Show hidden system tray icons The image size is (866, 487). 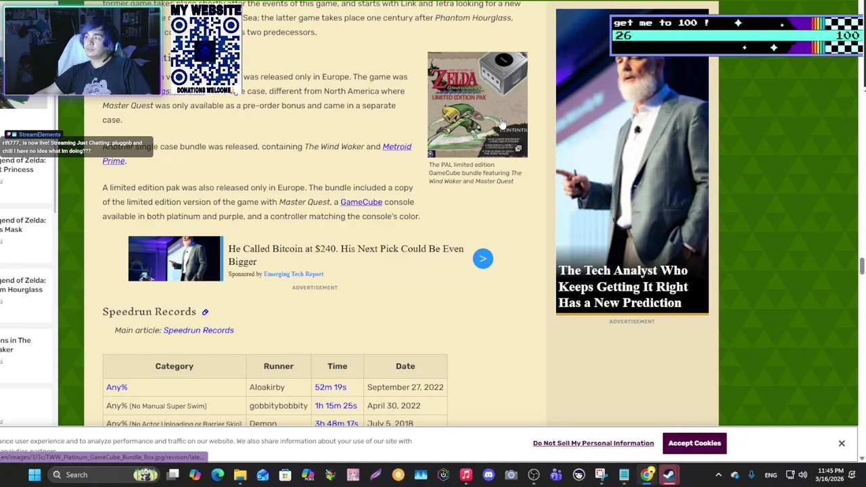719,475
